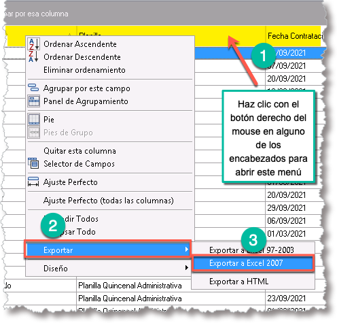
Task: Click the Panel de Agrupamiento icon
Action: pyautogui.click(x=34, y=101)
